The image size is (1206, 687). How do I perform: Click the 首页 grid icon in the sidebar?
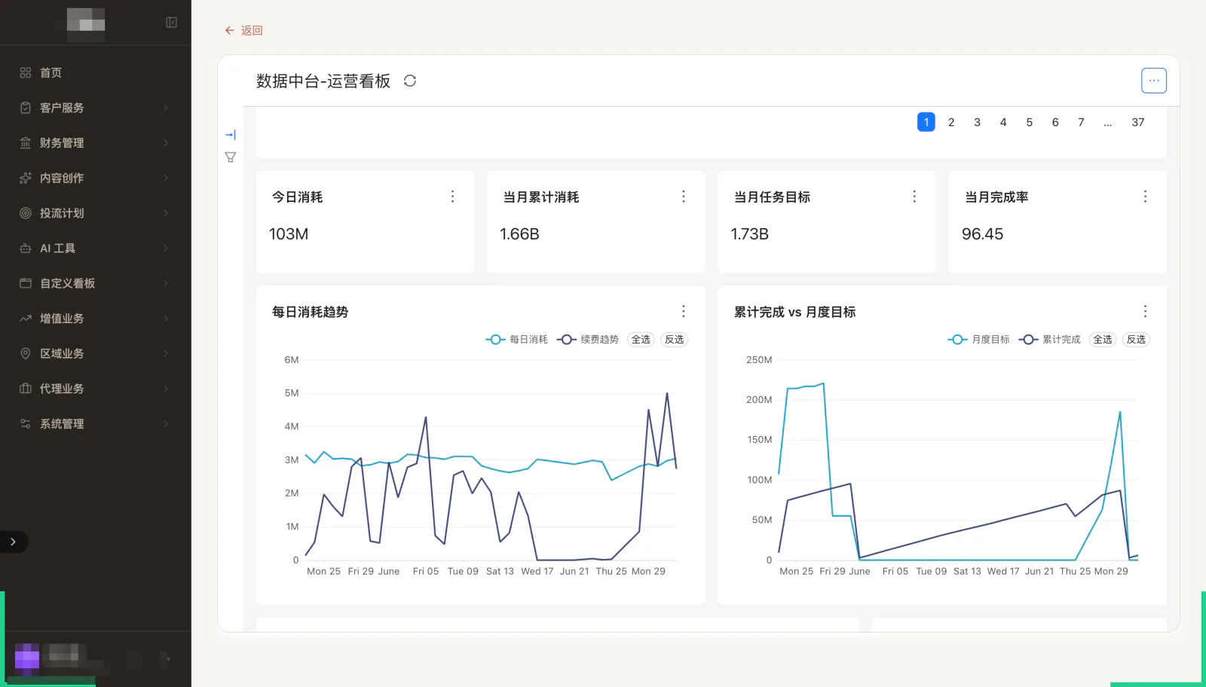click(x=26, y=72)
